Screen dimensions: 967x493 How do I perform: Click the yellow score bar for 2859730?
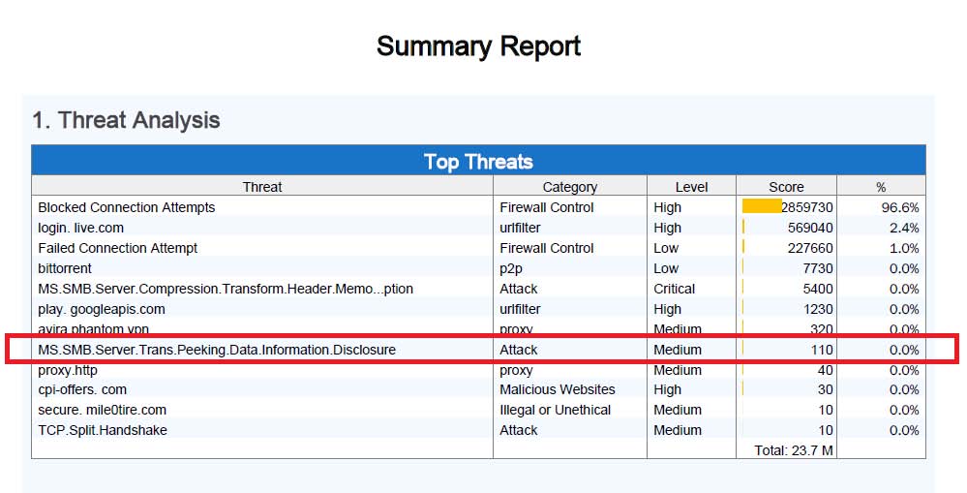pos(762,206)
